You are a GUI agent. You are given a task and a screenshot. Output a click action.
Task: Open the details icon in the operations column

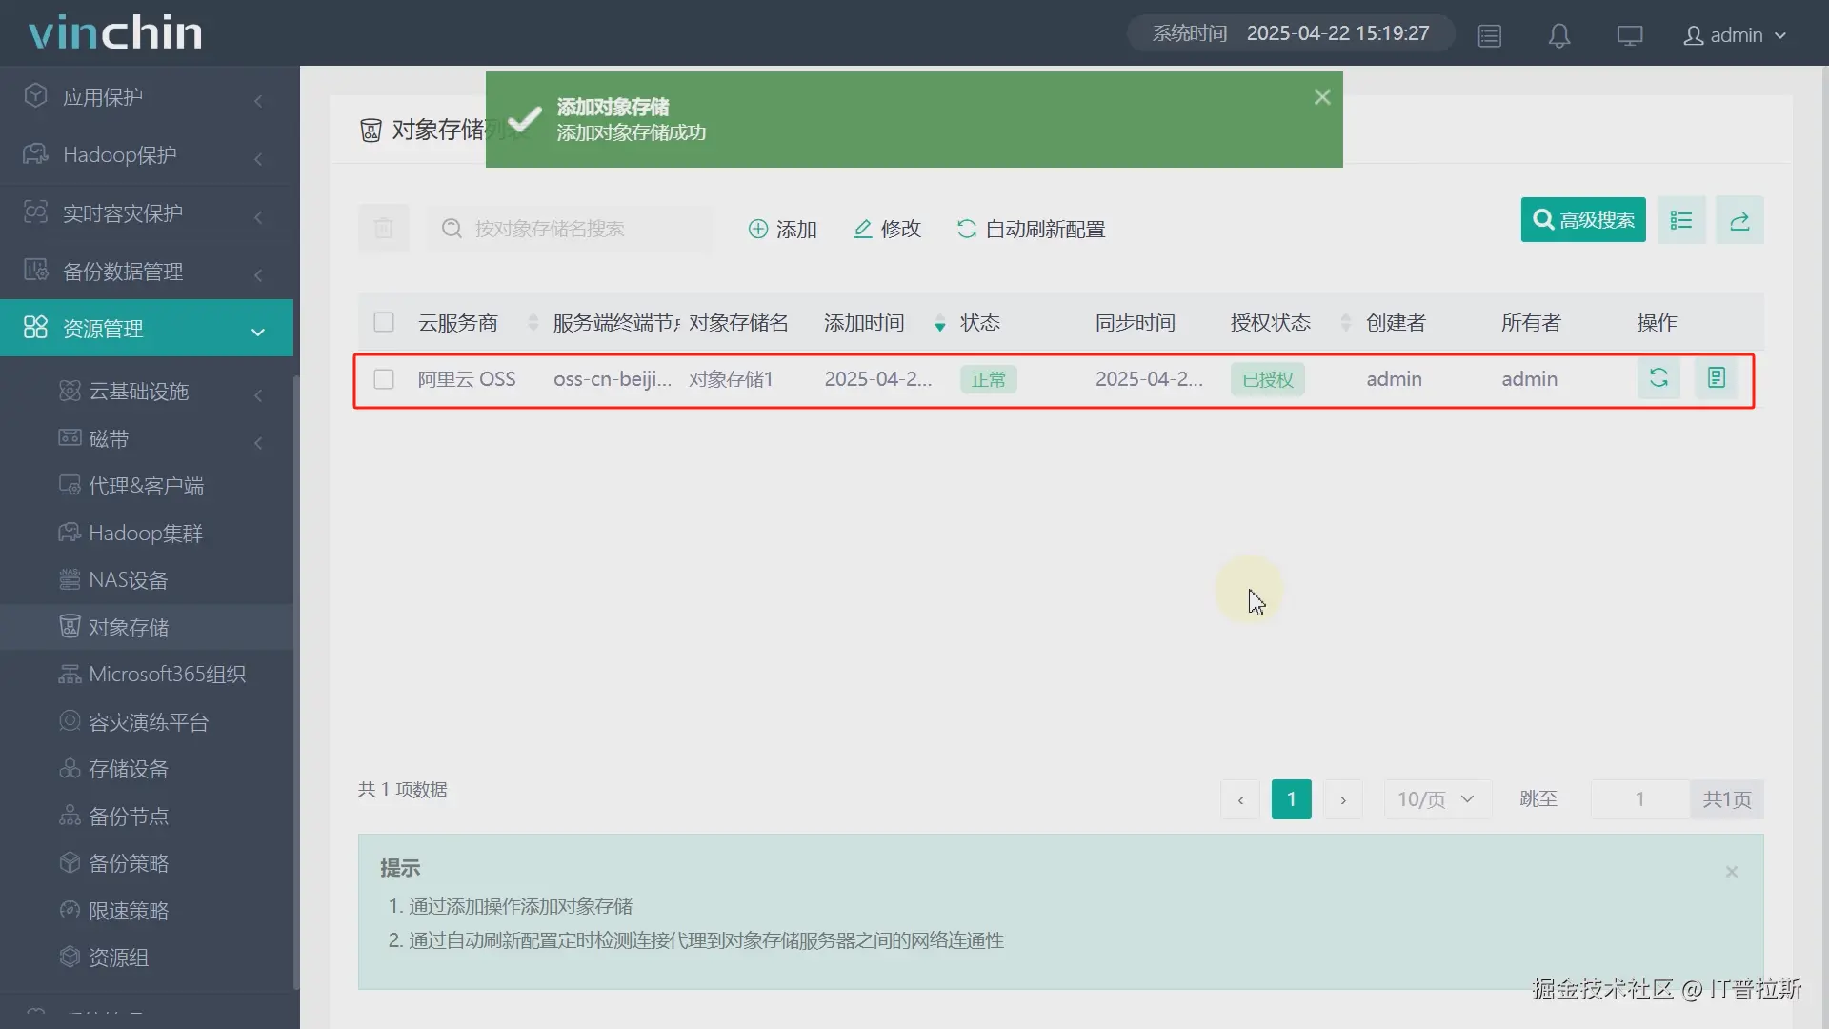click(1716, 378)
